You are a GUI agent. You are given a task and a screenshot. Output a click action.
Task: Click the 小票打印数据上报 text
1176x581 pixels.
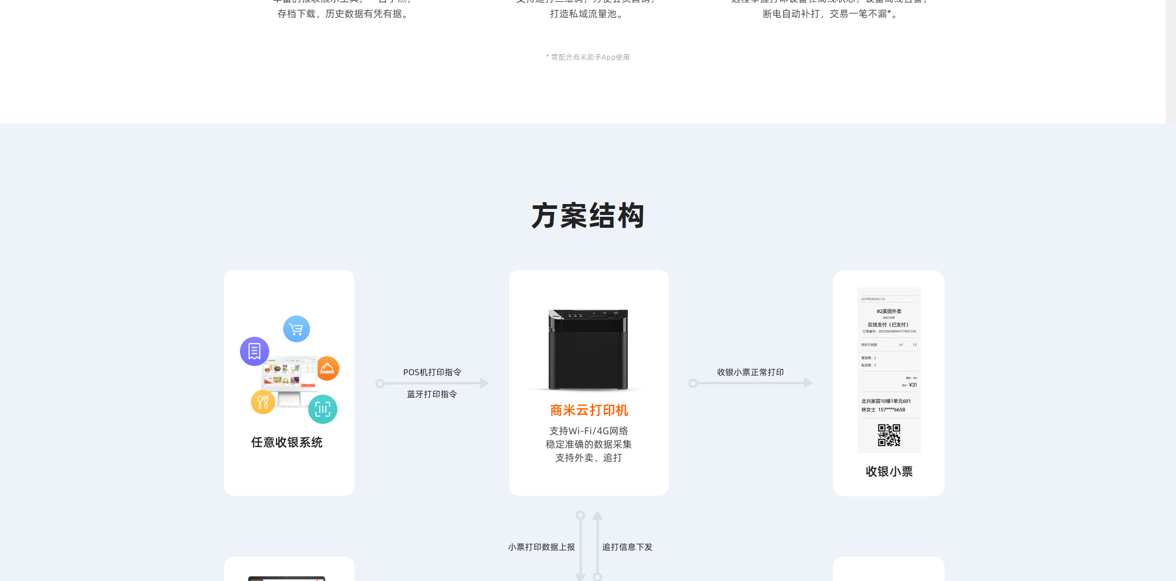541,547
